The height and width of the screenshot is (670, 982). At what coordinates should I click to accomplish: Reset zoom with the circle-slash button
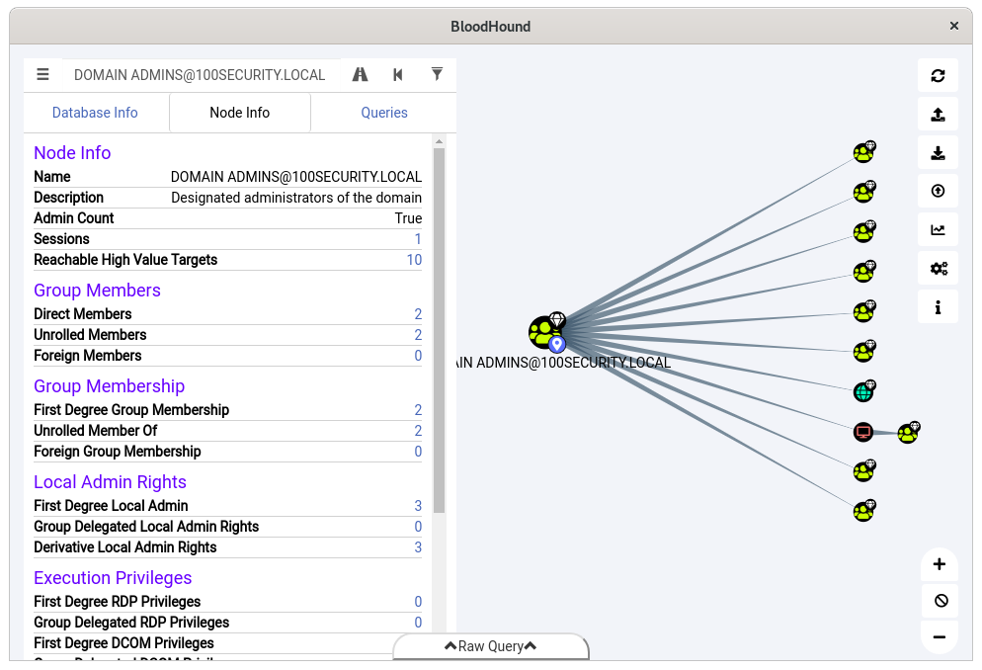pyautogui.click(x=940, y=601)
